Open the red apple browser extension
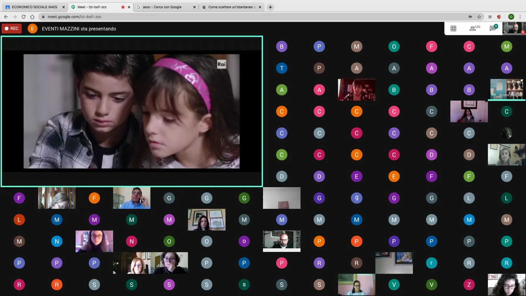This screenshot has width=526, height=296. click(499, 17)
